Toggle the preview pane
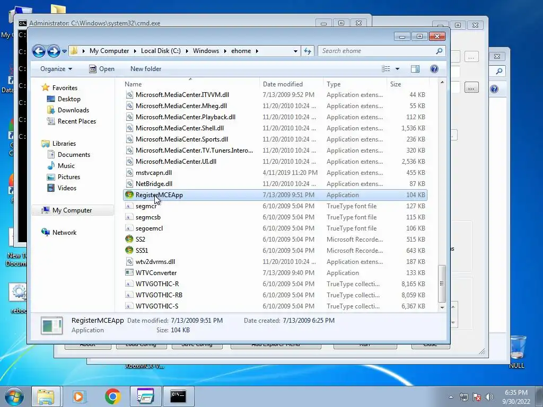 415,69
